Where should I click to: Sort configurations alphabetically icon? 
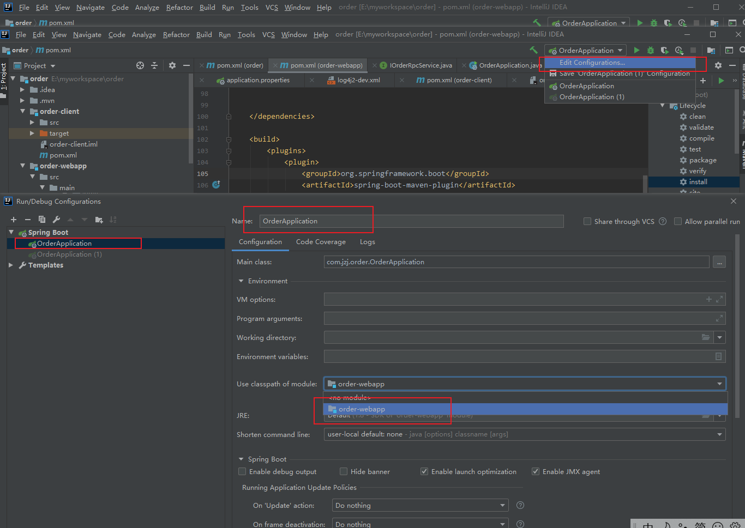pyautogui.click(x=113, y=220)
